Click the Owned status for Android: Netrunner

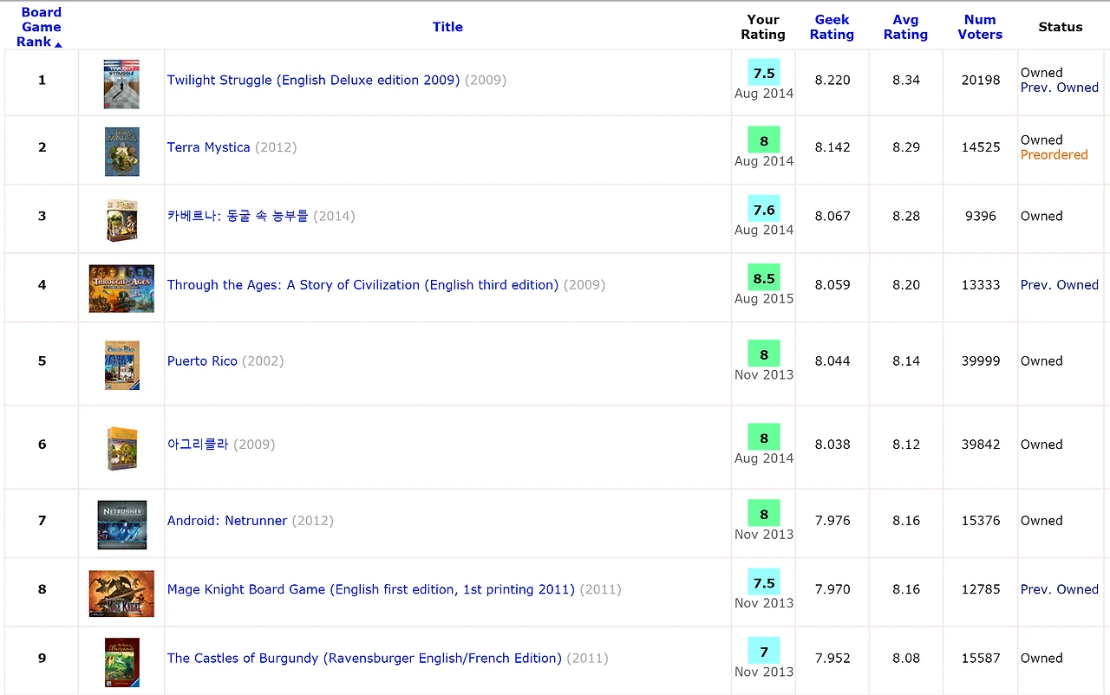click(1041, 521)
